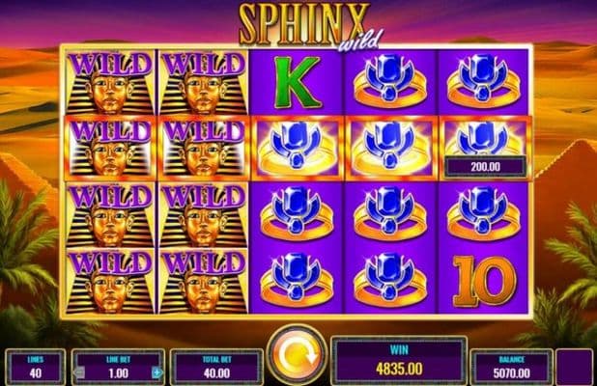Viewport: 597px width, 386px height.
Task: Click the Balance 5070.00 display
Action: 511,368
